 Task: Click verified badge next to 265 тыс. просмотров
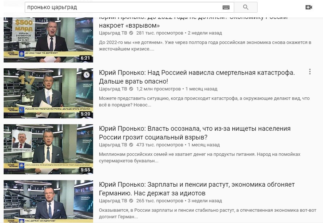coord(131,201)
